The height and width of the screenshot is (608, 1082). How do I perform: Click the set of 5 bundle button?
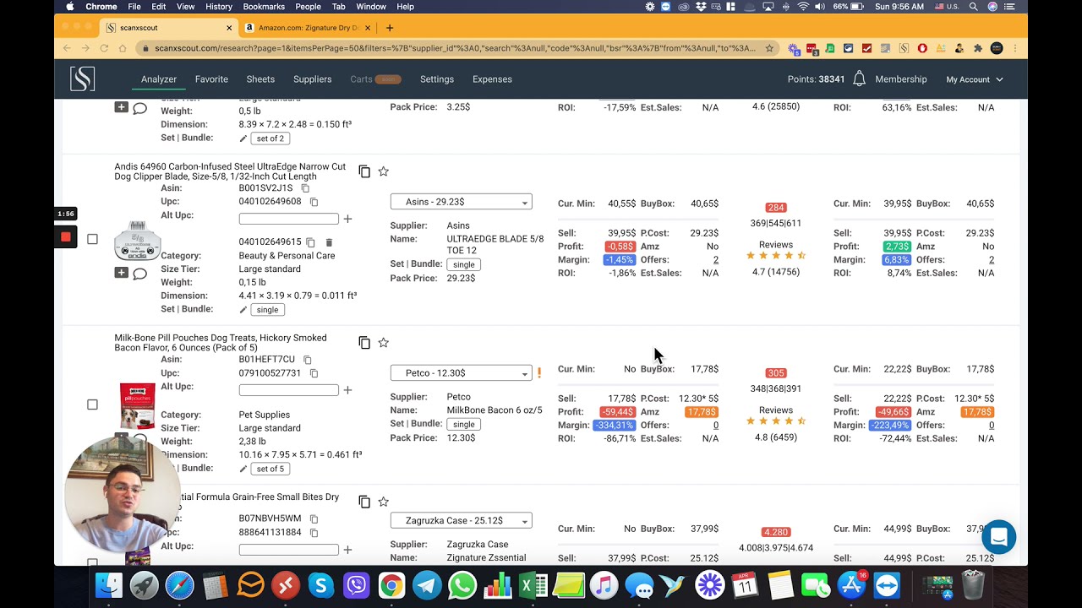point(270,469)
